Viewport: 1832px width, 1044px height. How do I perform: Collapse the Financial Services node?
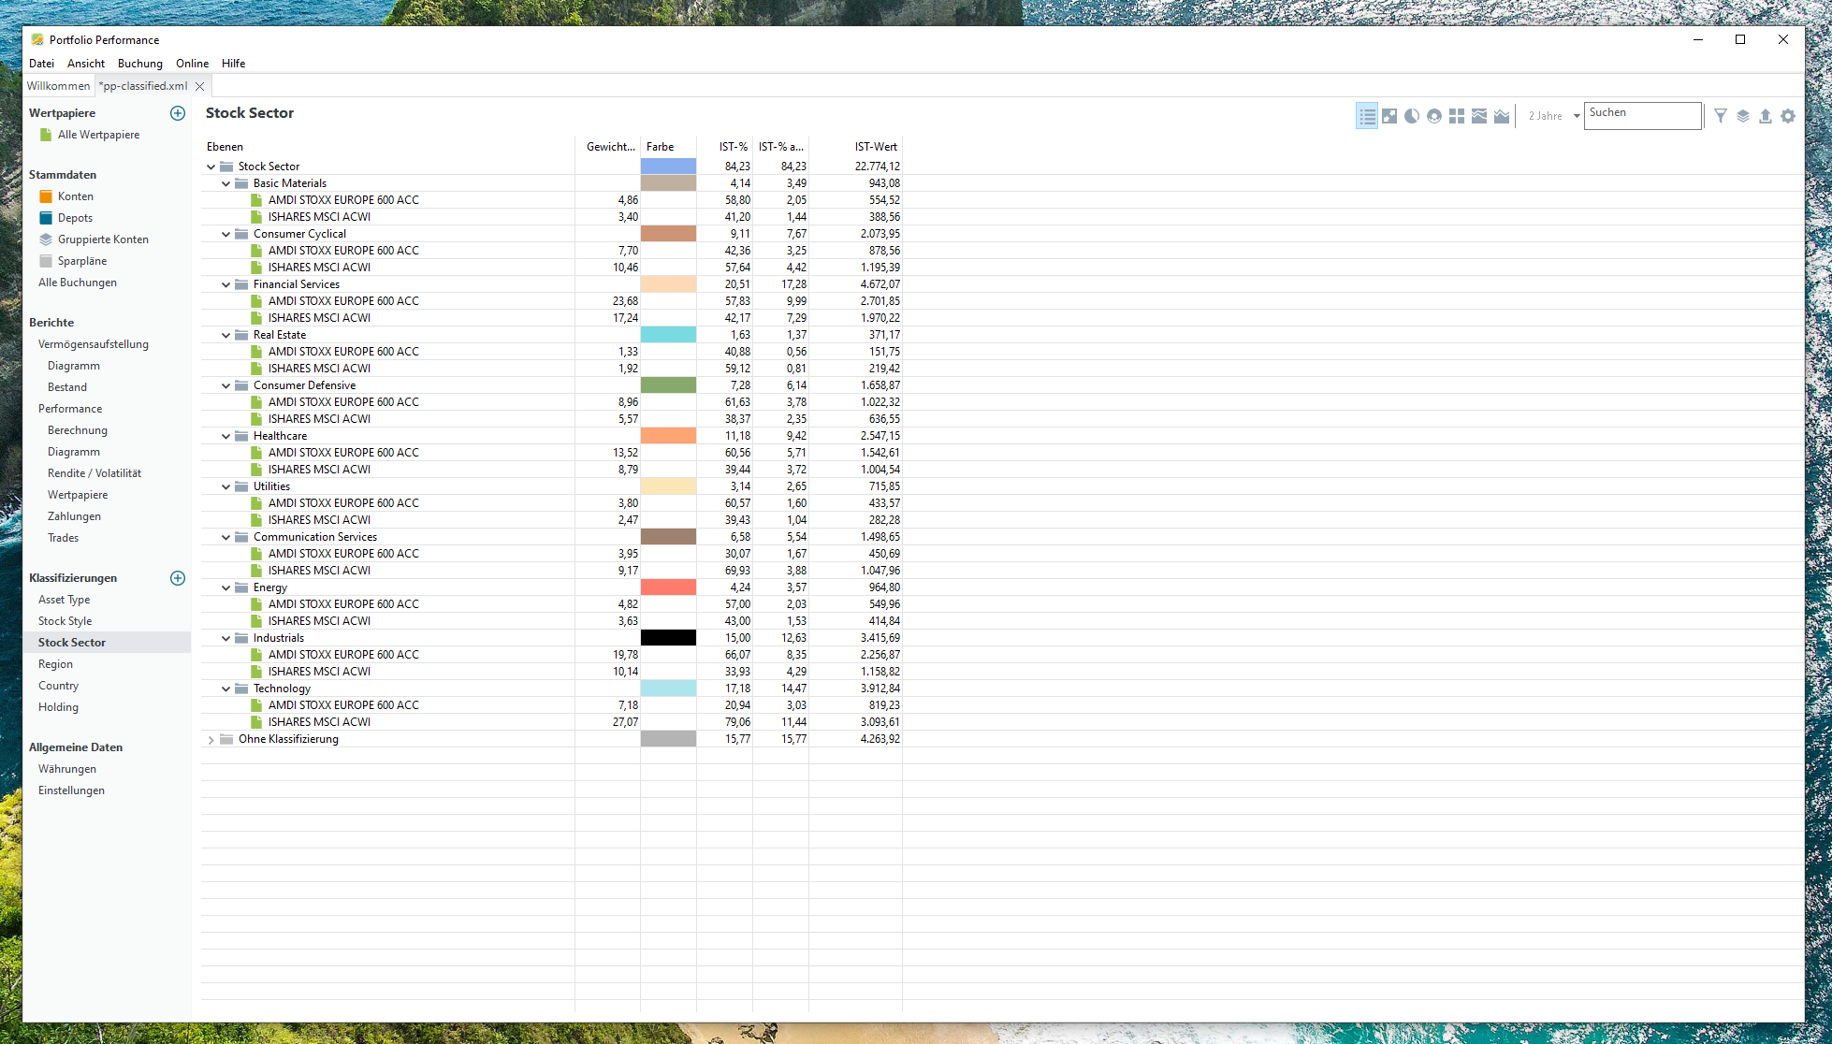pyautogui.click(x=226, y=284)
